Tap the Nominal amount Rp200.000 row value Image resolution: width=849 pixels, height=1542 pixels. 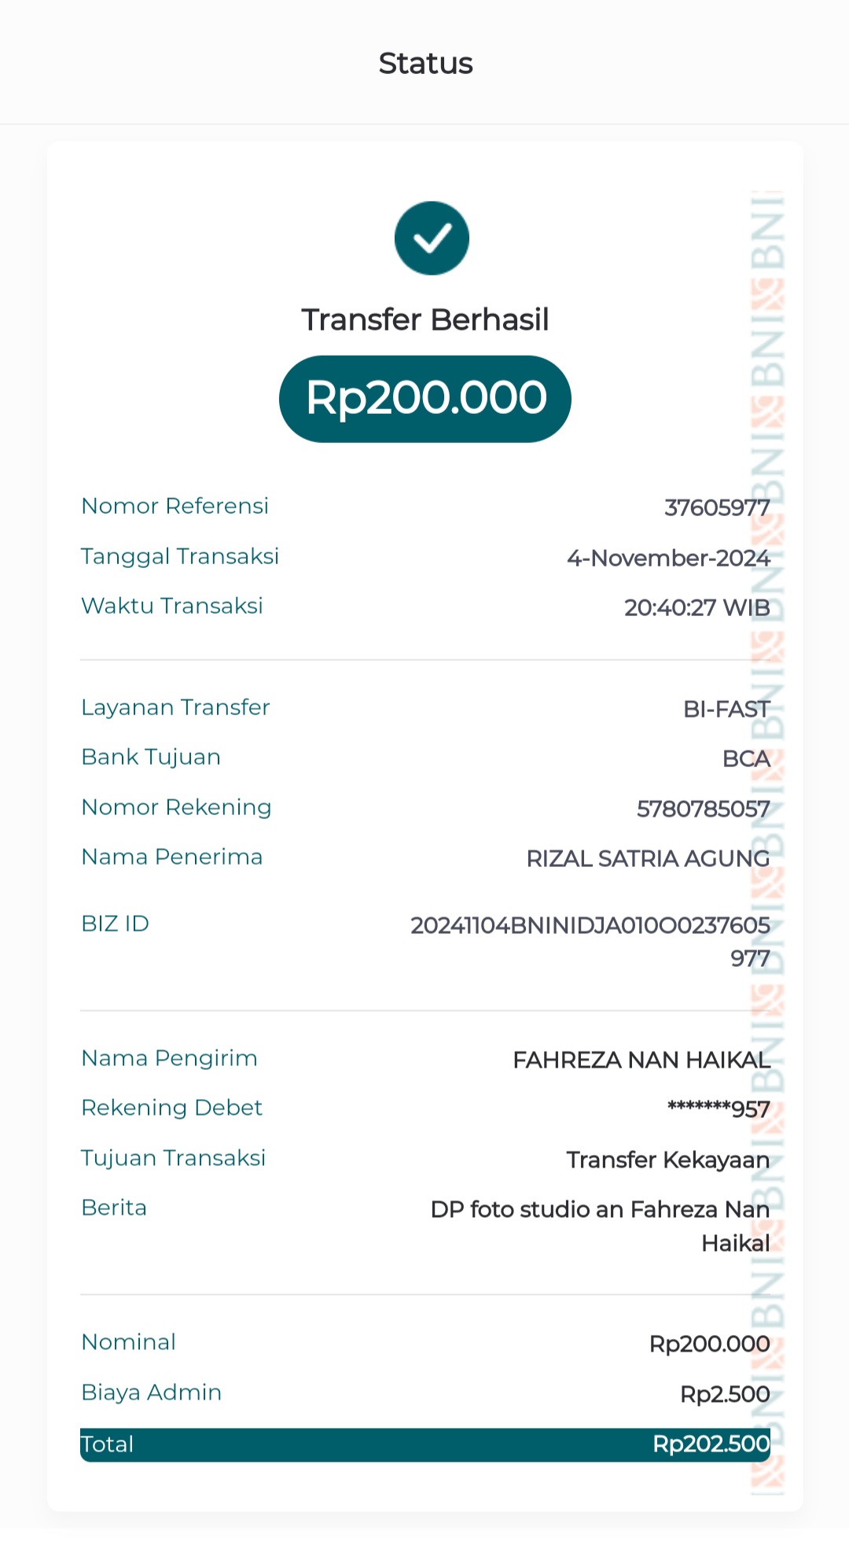point(709,1345)
